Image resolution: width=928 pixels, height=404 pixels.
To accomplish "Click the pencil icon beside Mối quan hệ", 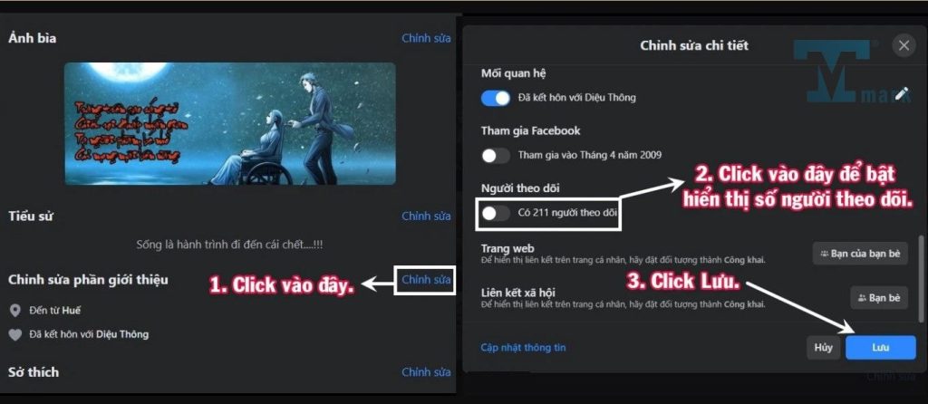I will [902, 93].
